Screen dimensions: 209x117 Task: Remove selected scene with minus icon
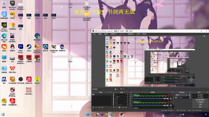coord(96,107)
